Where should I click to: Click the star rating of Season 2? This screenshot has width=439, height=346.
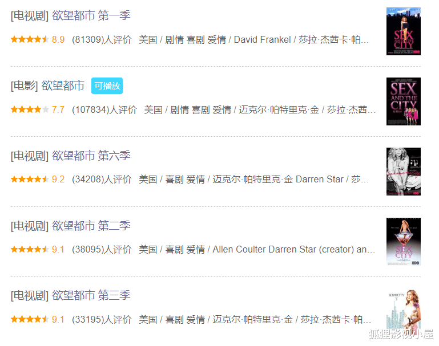tap(30, 249)
